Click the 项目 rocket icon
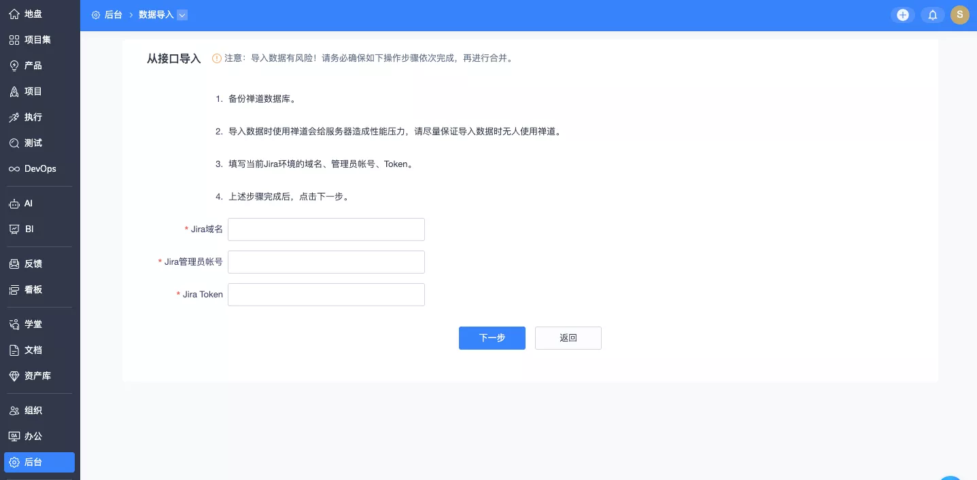Screen dimensions: 977x480 (14, 92)
